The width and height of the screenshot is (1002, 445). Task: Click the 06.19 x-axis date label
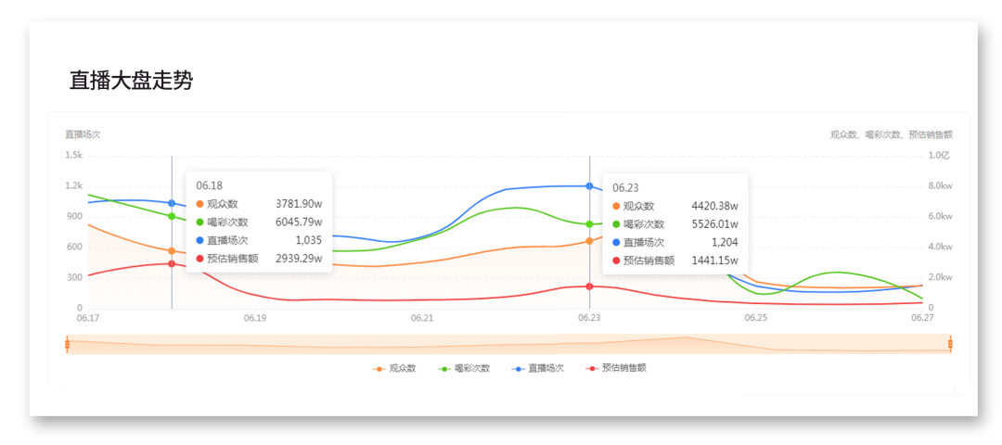pyautogui.click(x=254, y=317)
